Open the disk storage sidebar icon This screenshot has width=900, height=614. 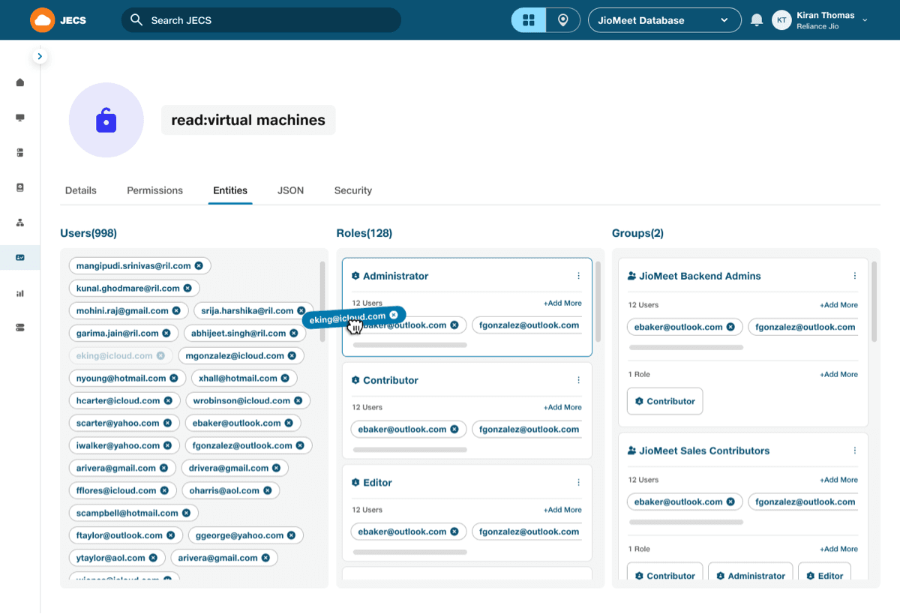coord(20,187)
